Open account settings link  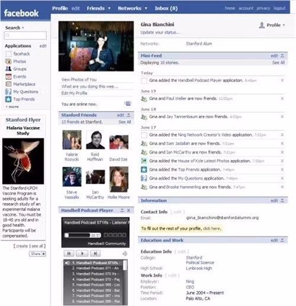pyautogui.click(x=246, y=8)
